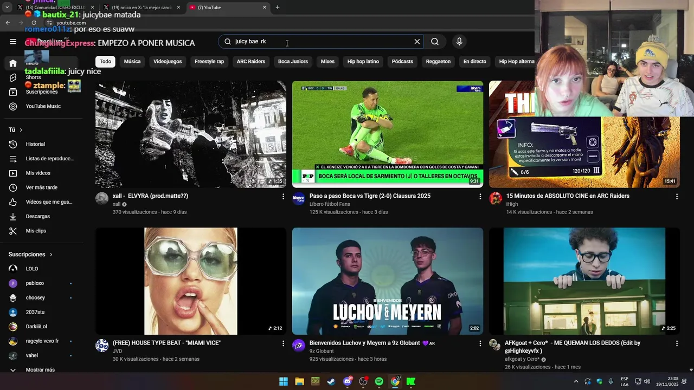Click the magnifier search button
694x390 pixels.
pos(435,42)
